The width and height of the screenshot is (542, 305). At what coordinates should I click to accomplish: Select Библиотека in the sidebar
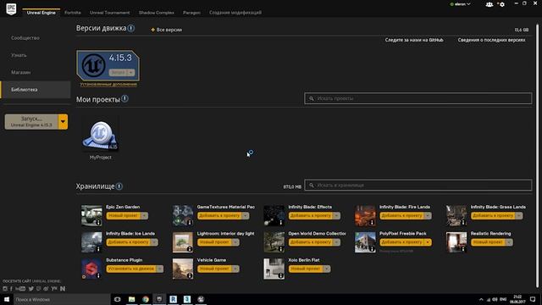tap(36, 90)
